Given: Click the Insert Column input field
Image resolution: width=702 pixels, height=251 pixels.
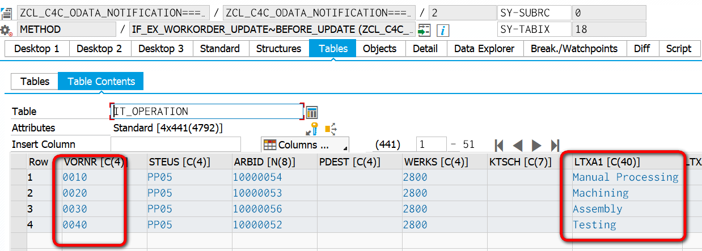Looking at the screenshot, I should (x=175, y=144).
